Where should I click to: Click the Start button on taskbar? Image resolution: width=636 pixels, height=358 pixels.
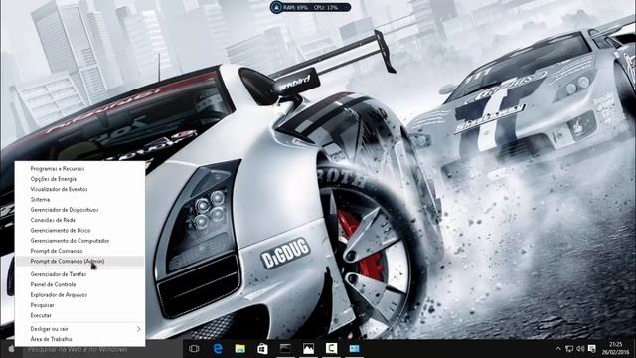point(11,349)
